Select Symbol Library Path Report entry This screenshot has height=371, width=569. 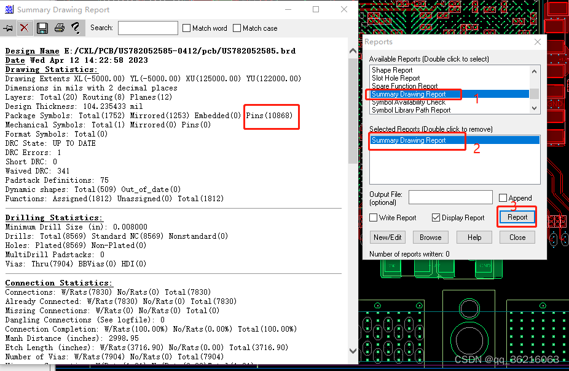(410, 110)
